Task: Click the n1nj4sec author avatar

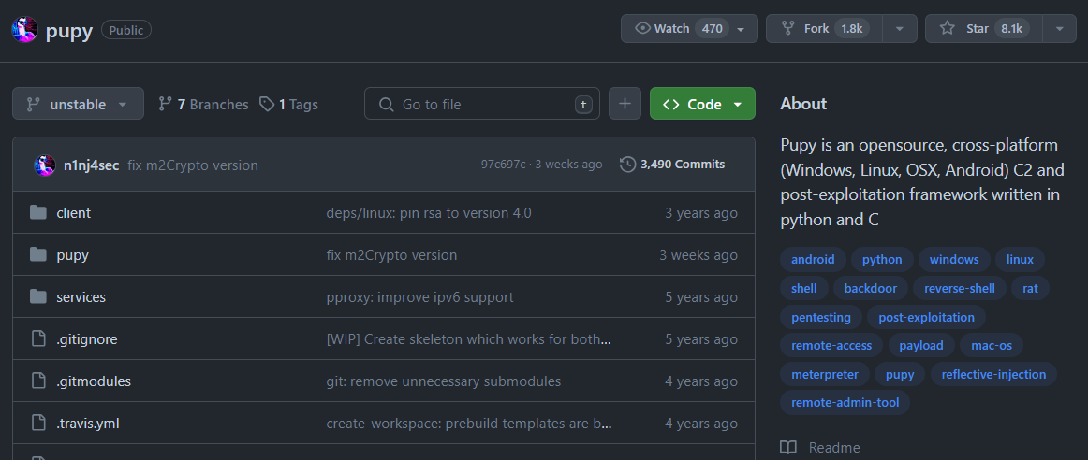Action: 45,165
